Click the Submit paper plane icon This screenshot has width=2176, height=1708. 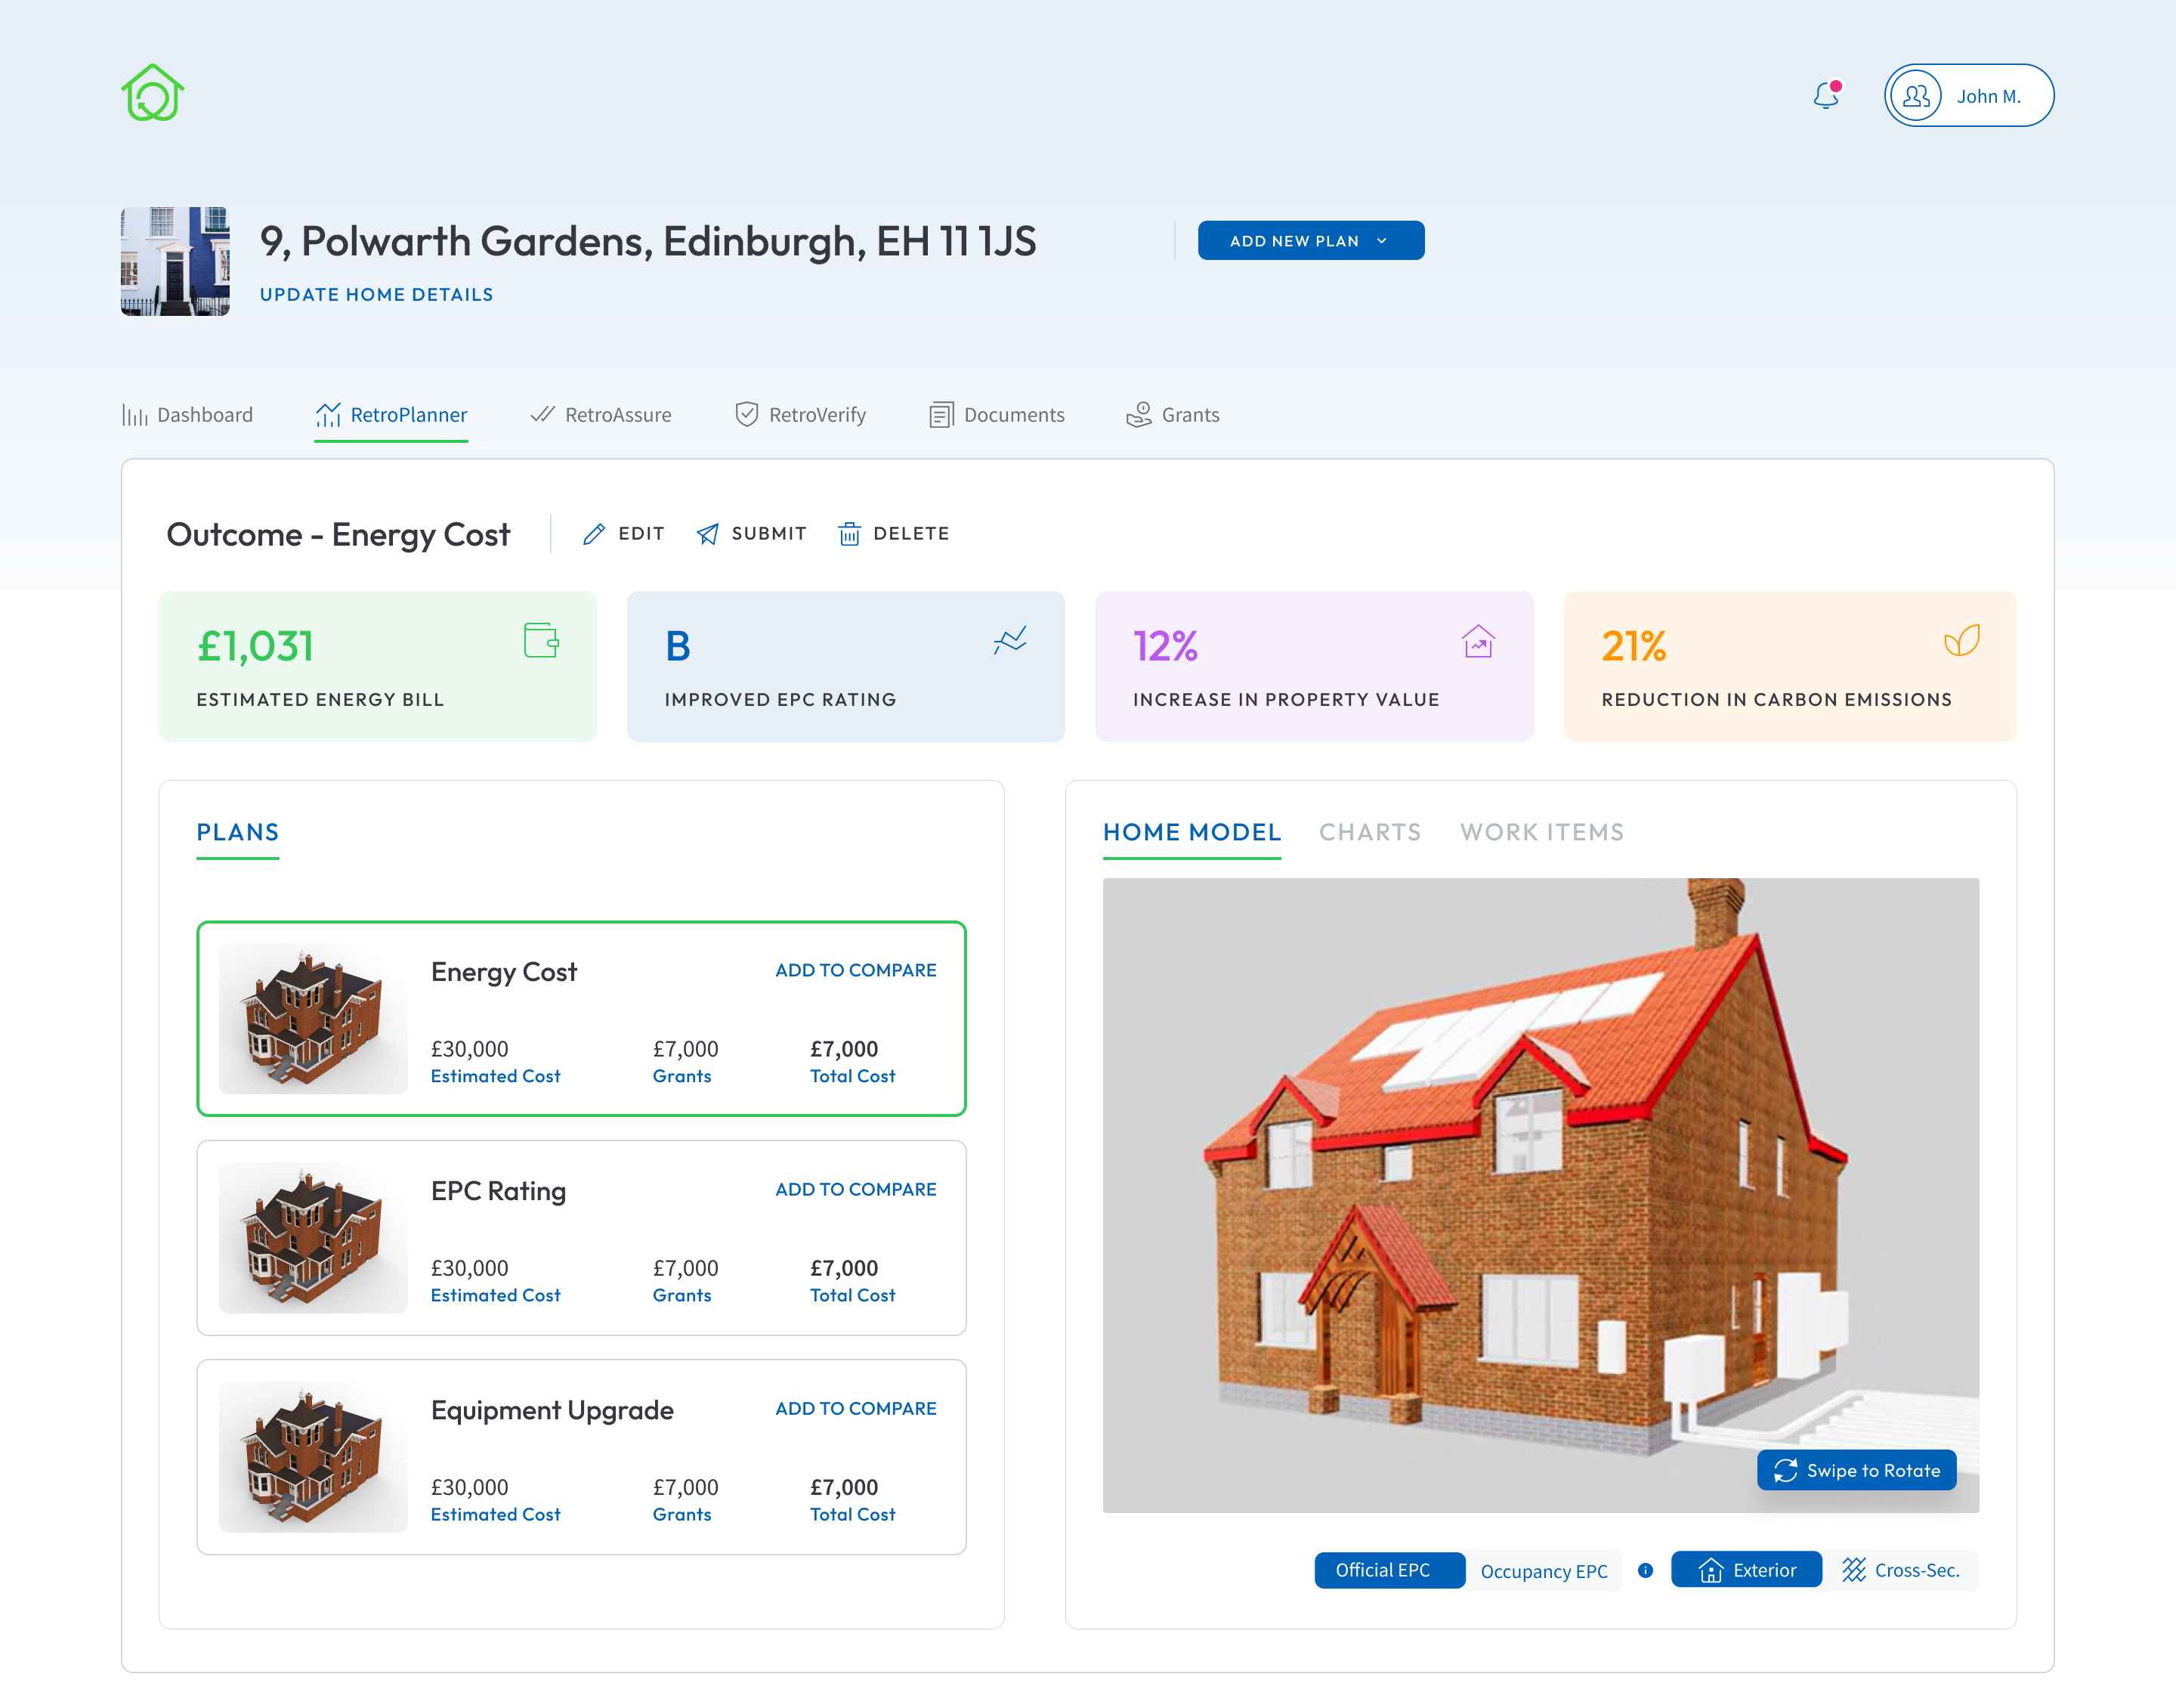click(708, 534)
